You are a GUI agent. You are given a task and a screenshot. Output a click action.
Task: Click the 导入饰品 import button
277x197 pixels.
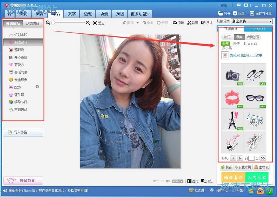tap(23, 133)
